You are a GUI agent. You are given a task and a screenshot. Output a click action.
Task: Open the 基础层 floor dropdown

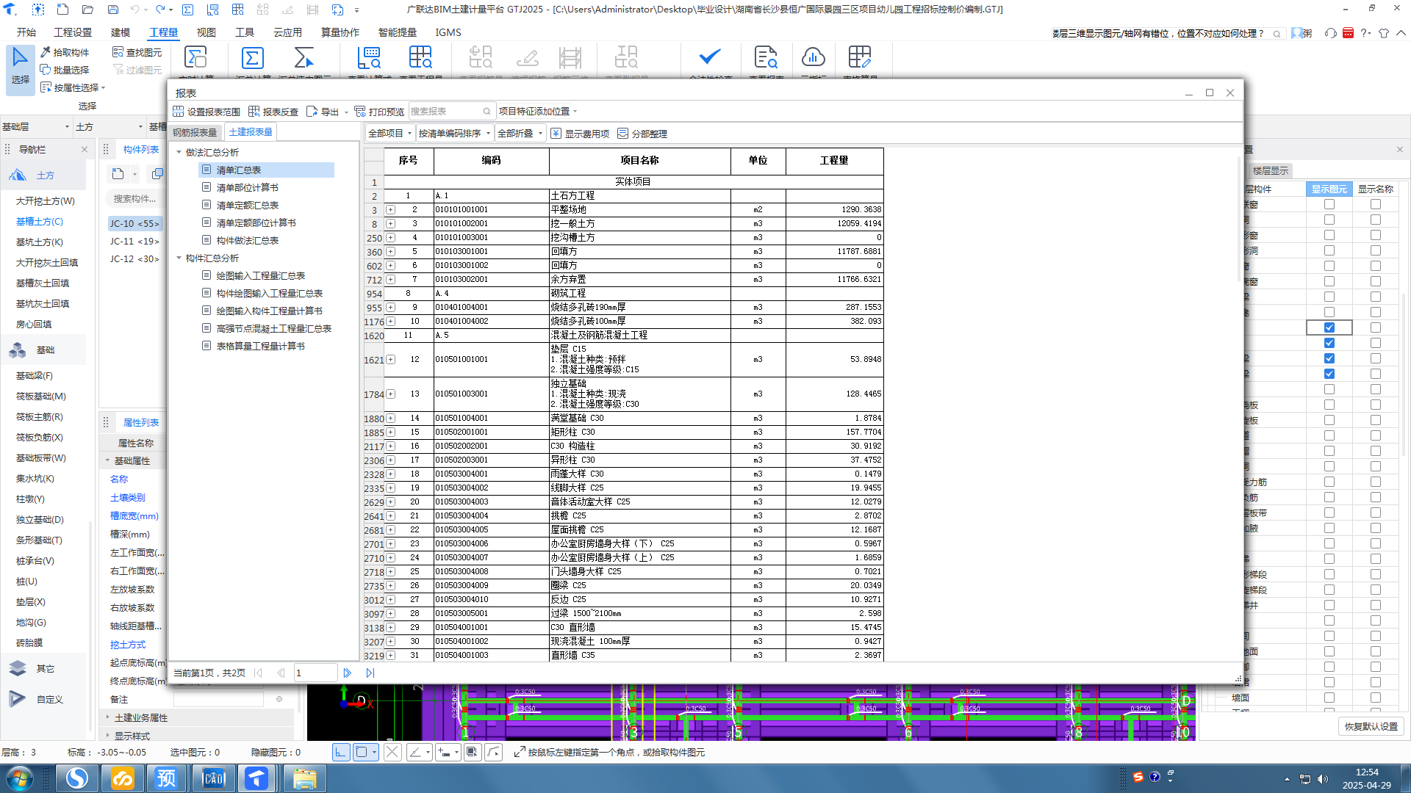tap(35, 127)
